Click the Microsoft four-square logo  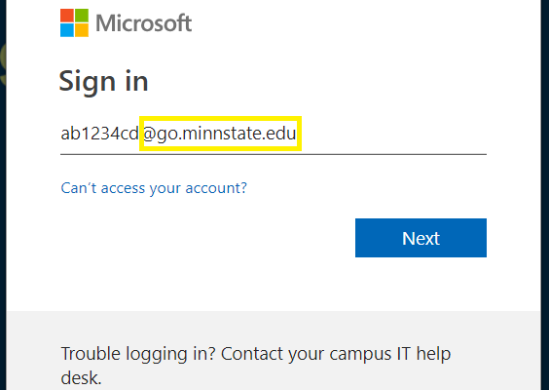(x=74, y=22)
